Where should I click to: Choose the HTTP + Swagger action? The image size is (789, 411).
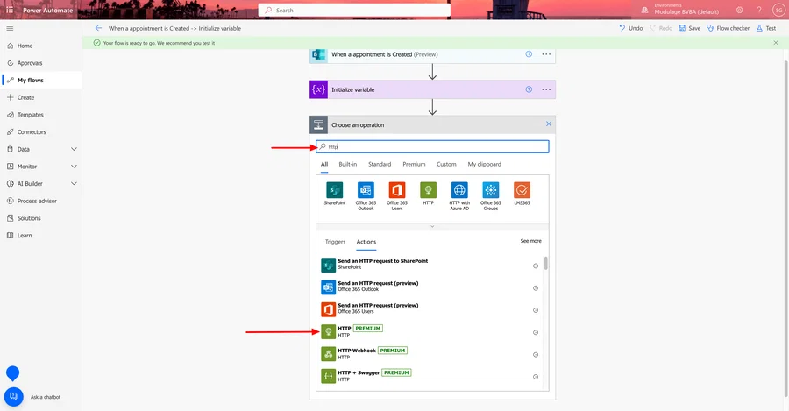(430, 375)
